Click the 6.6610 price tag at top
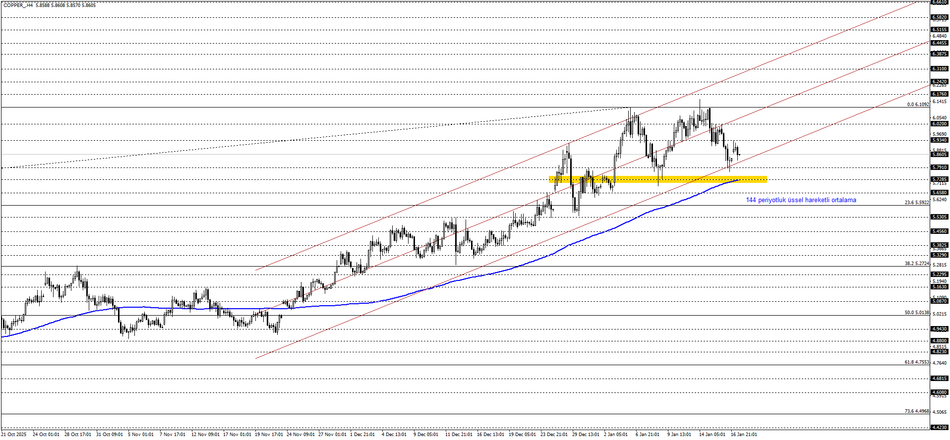The width and height of the screenshot is (950, 440). 940,2
